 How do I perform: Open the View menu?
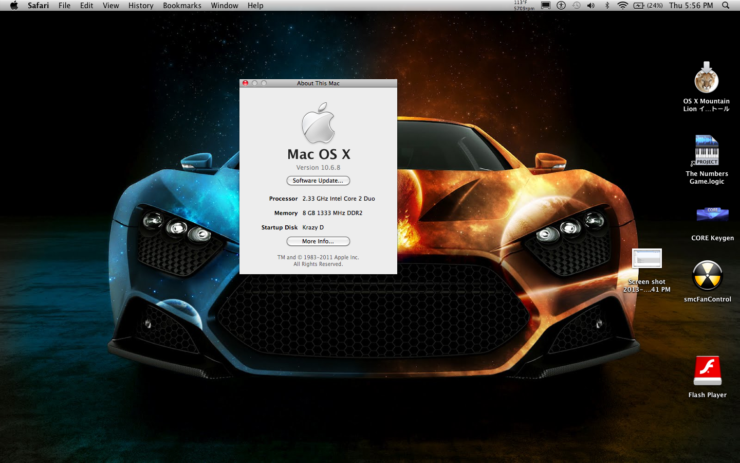pyautogui.click(x=110, y=6)
